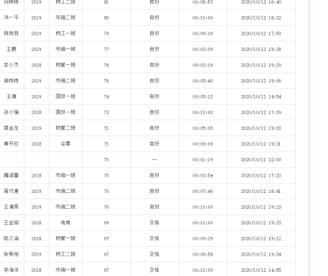The width and height of the screenshot is (328, 276).
Task: Click the class cell 会展
Action: (x=66, y=144)
